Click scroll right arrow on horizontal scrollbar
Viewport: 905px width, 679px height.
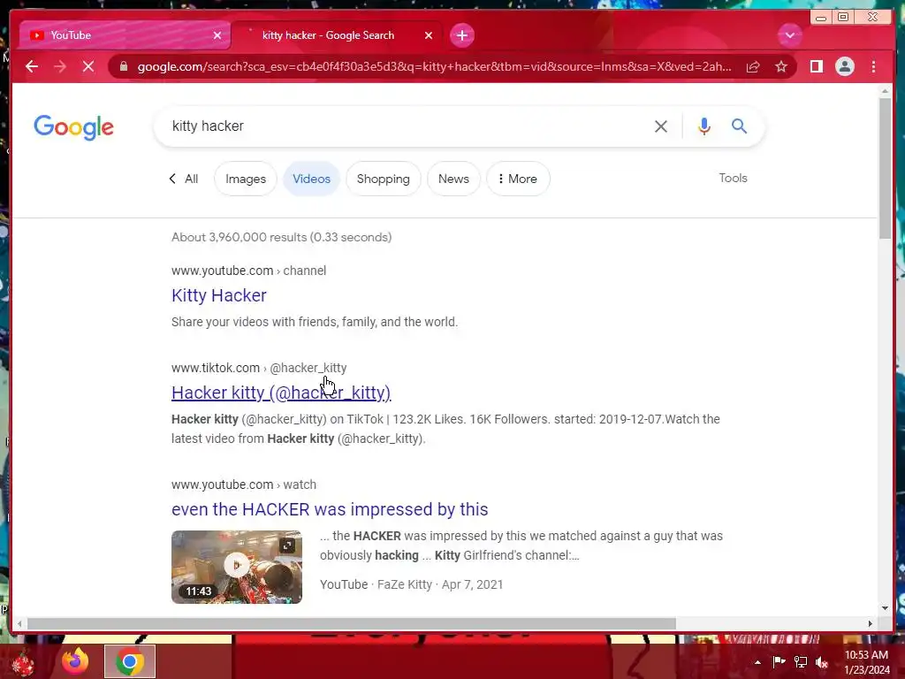[x=871, y=623]
